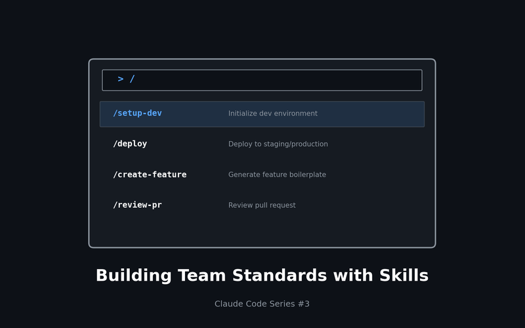Screen dimensions: 525x328
Task: Click 'Initialize dev environment' description
Action: click(272, 113)
